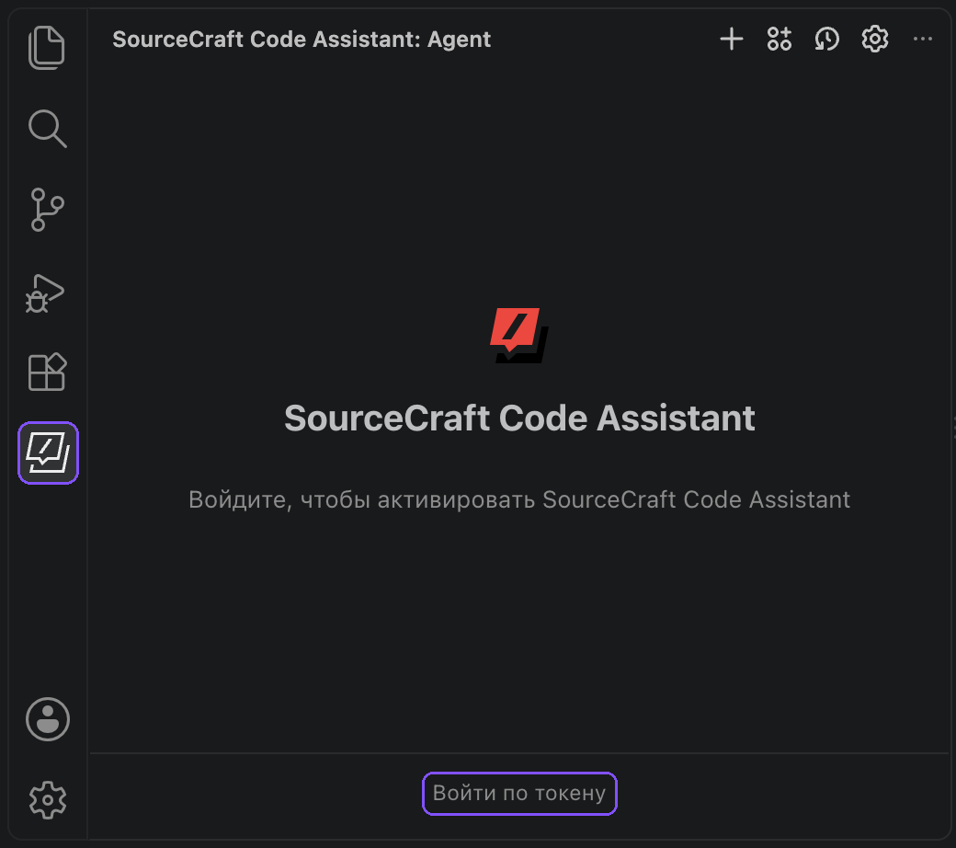The height and width of the screenshot is (848, 956).
Task: Open the Manage gear in activity bar
Action: (48, 800)
